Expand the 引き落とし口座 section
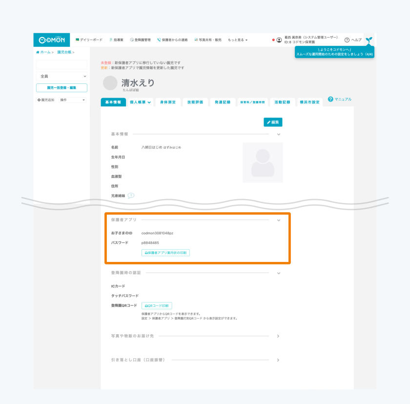 coord(278,360)
